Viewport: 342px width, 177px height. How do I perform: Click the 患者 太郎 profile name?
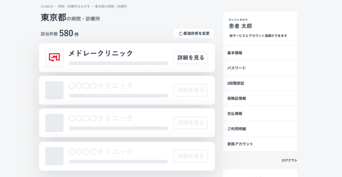(x=240, y=26)
